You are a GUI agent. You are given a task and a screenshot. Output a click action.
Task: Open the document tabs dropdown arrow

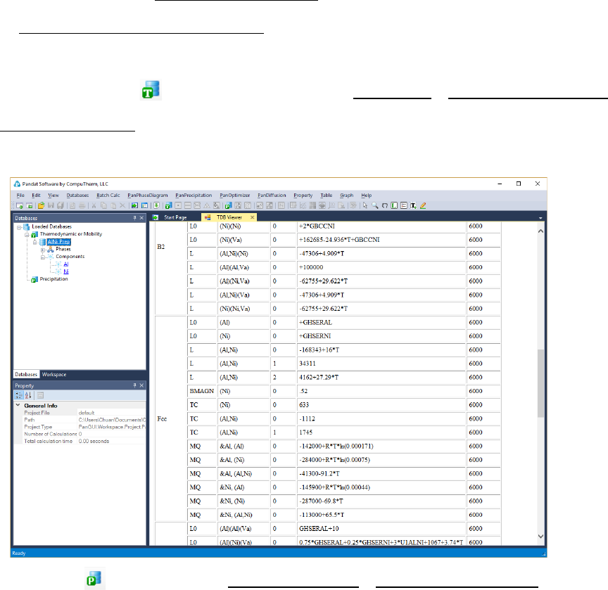coord(540,218)
